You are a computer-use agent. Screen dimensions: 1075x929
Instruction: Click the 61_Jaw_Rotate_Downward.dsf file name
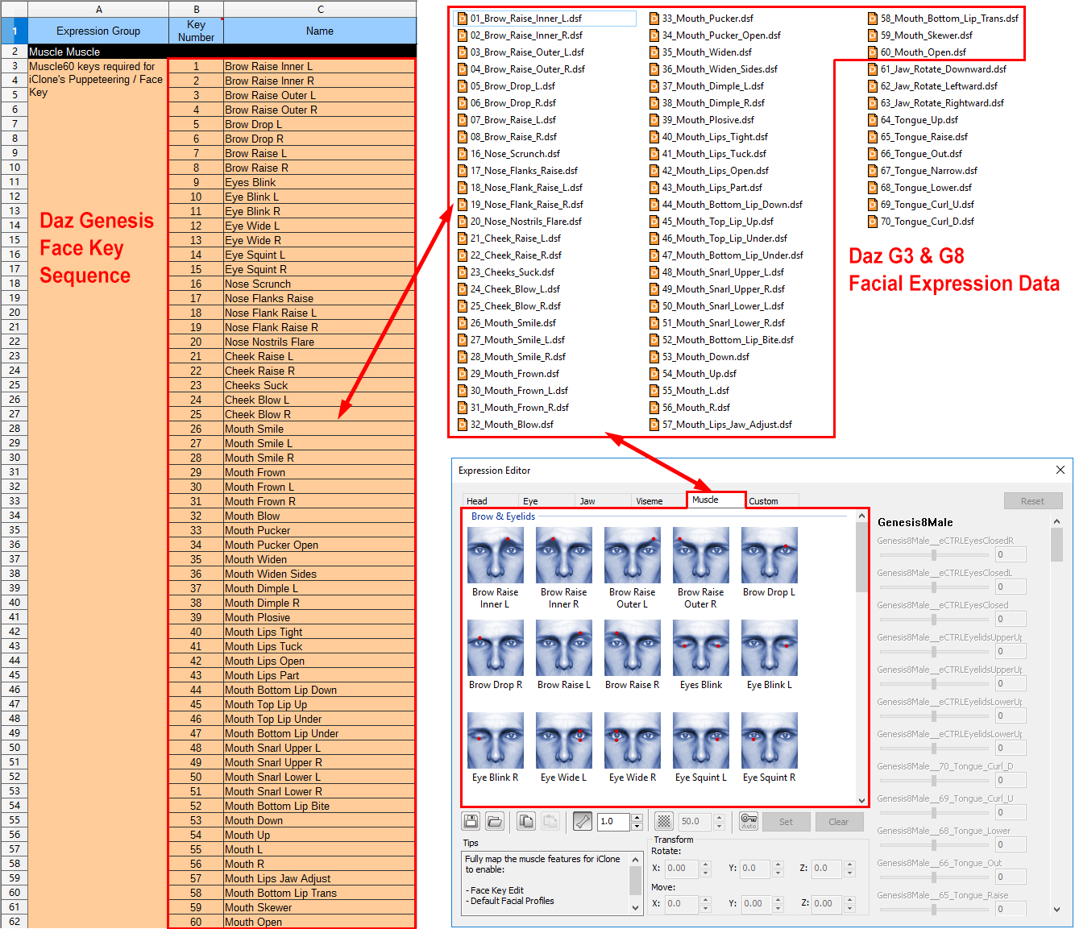[944, 69]
